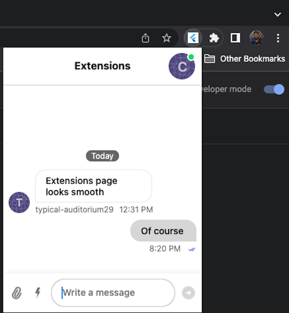Send the message with the arrow icon

188,293
